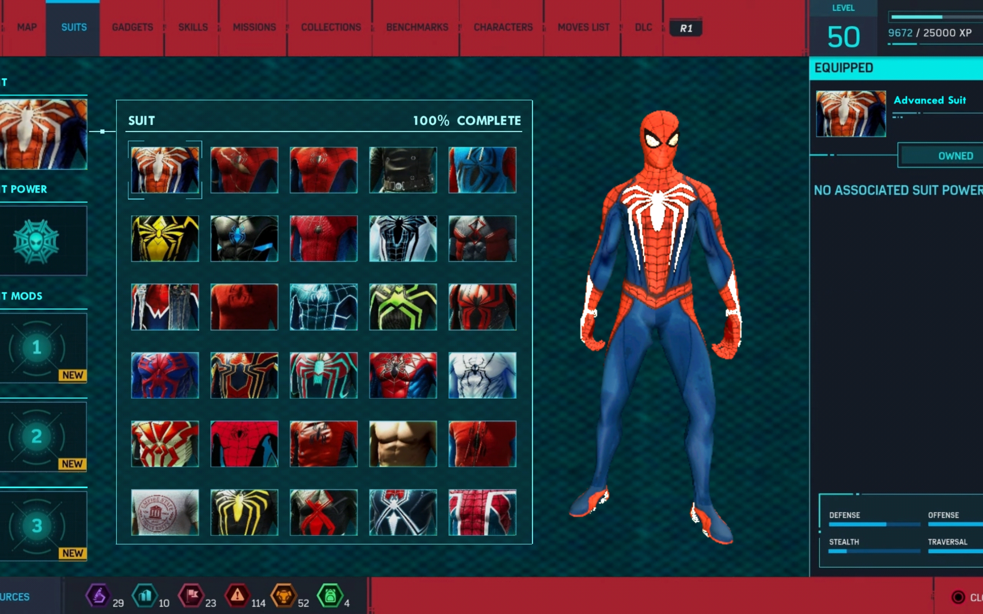Choose the black leather Noir suit thumbnail

402,170
